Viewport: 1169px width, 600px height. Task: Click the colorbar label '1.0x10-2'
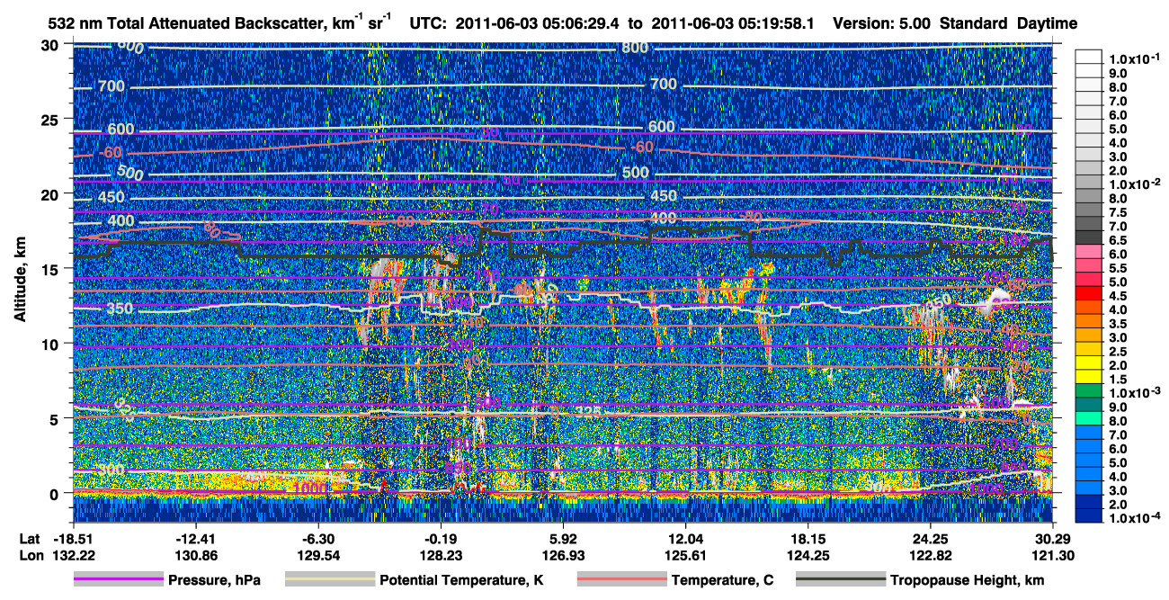[1135, 184]
